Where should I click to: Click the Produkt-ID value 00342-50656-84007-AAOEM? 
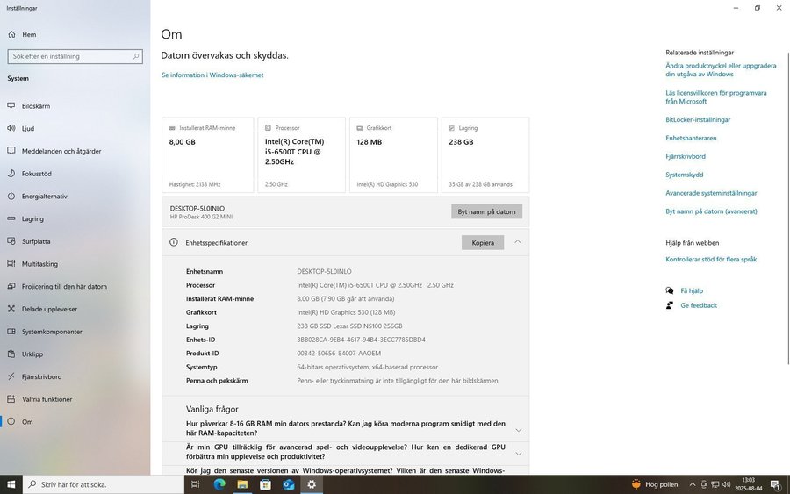click(x=339, y=354)
